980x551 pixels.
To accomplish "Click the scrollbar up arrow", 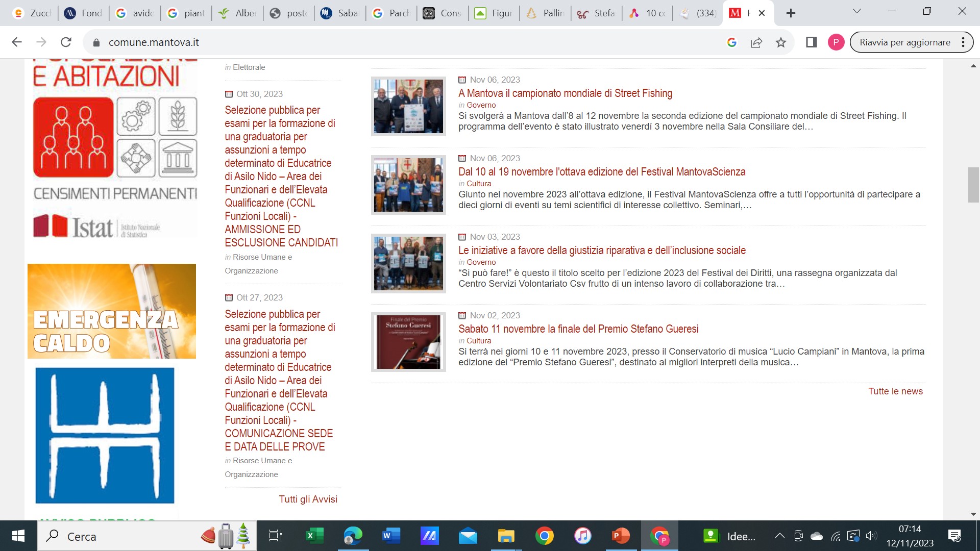I will point(973,66).
